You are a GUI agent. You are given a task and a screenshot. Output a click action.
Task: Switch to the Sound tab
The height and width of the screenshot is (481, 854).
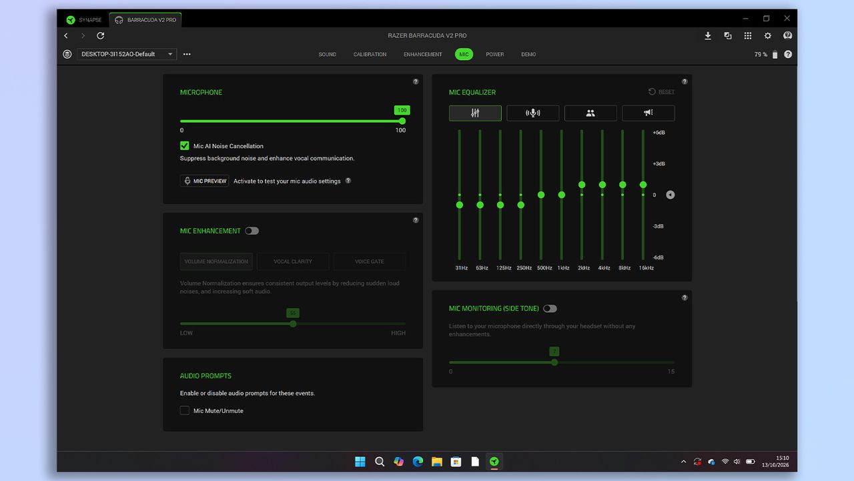[327, 55]
